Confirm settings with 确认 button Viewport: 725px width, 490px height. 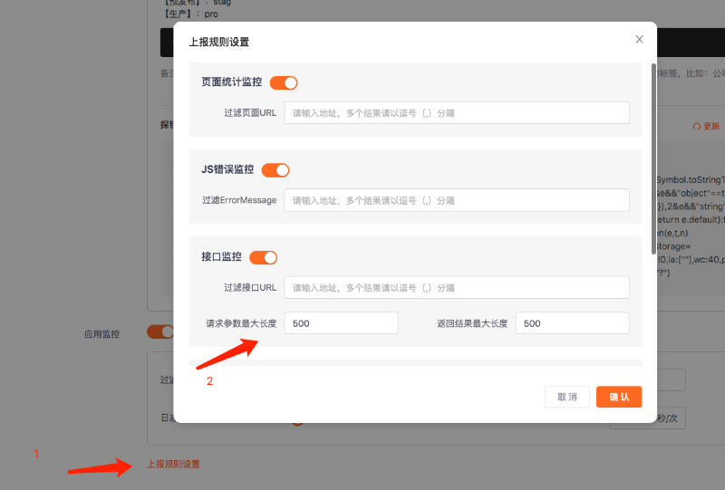point(619,397)
